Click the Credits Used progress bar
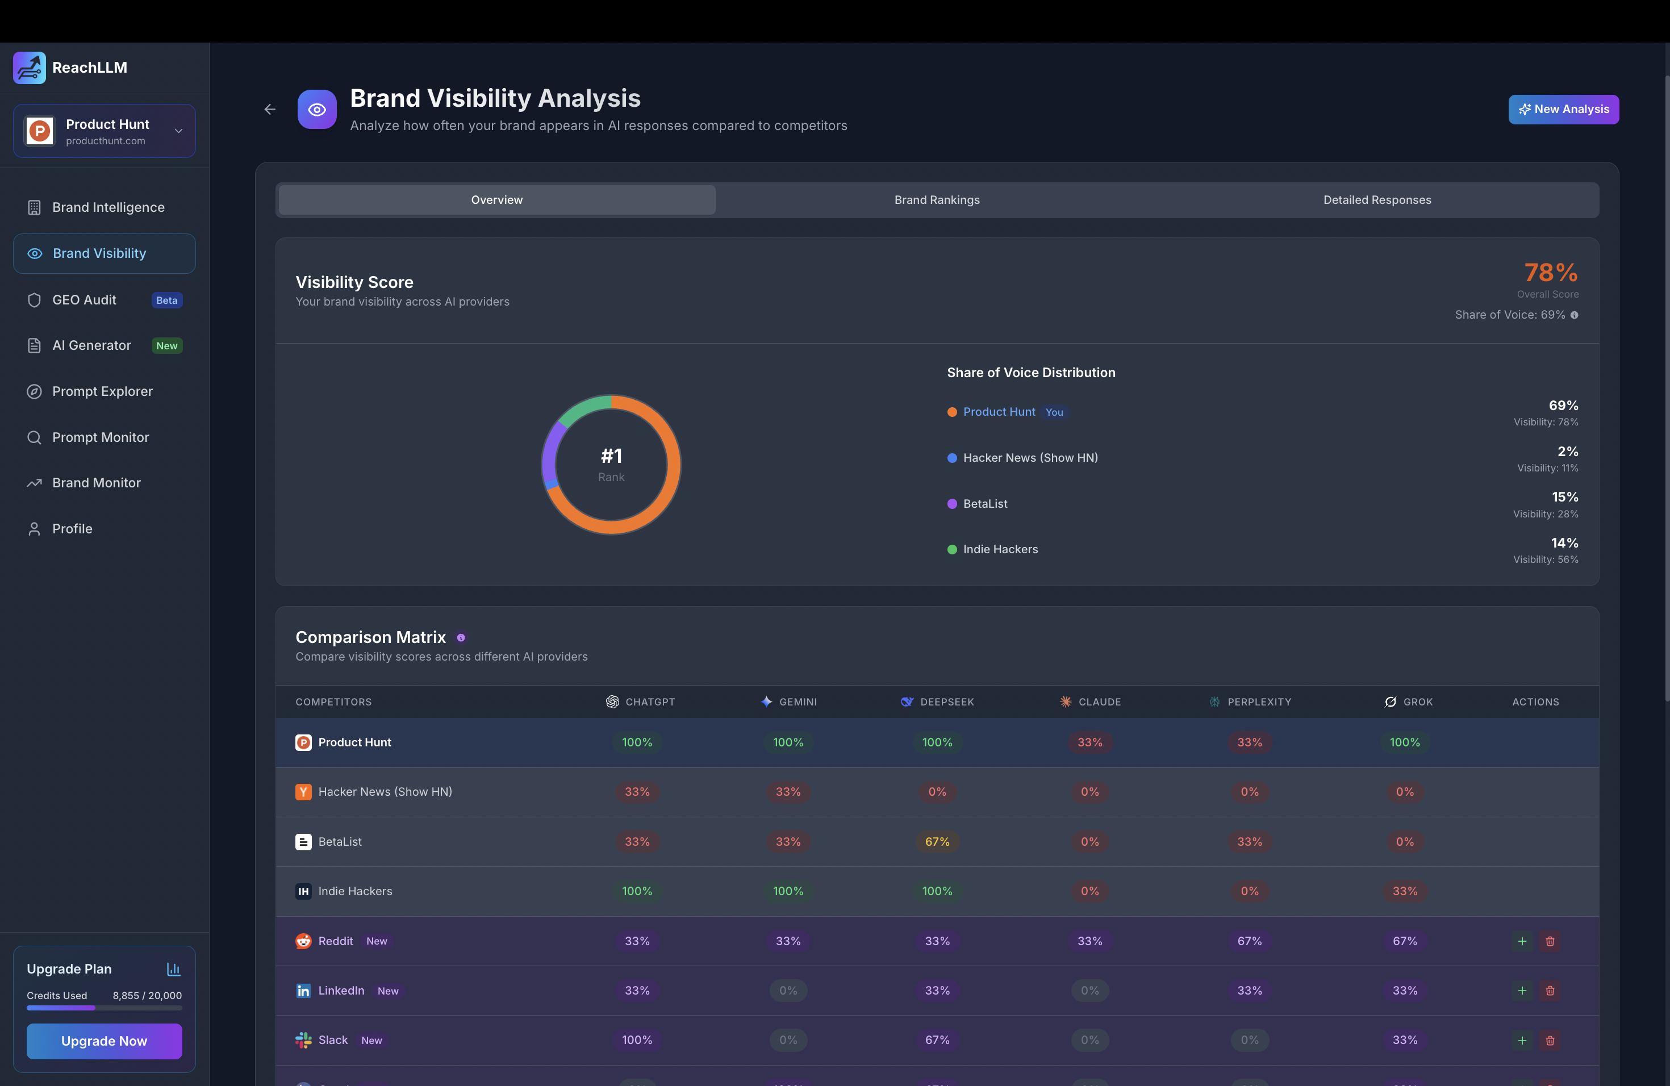Image resolution: width=1670 pixels, height=1086 pixels. 105,1008
